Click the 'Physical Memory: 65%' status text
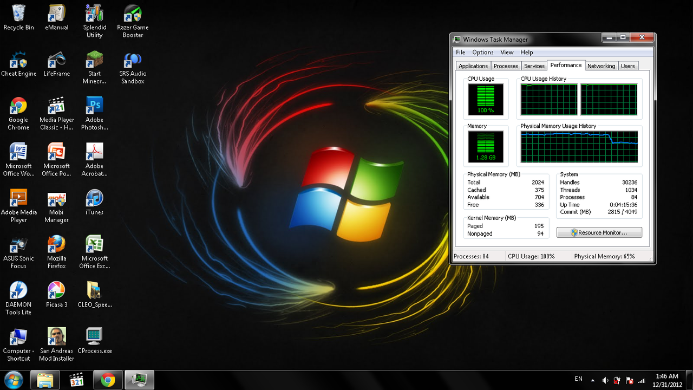Viewport: 693px width, 390px height. point(604,256)
